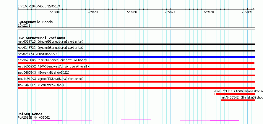Click the 72944k ruler tick label

click(x=54, y=12)
